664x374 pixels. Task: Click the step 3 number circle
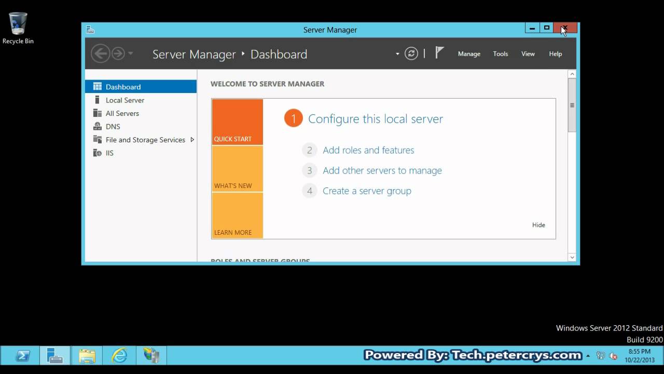tap(310, 170)
